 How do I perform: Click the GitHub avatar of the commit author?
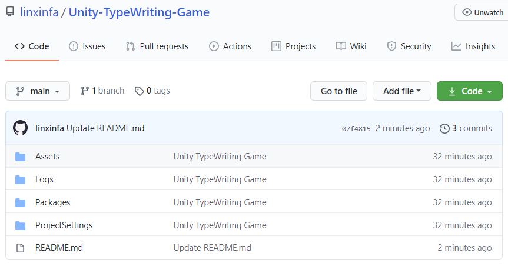point(21,128)
